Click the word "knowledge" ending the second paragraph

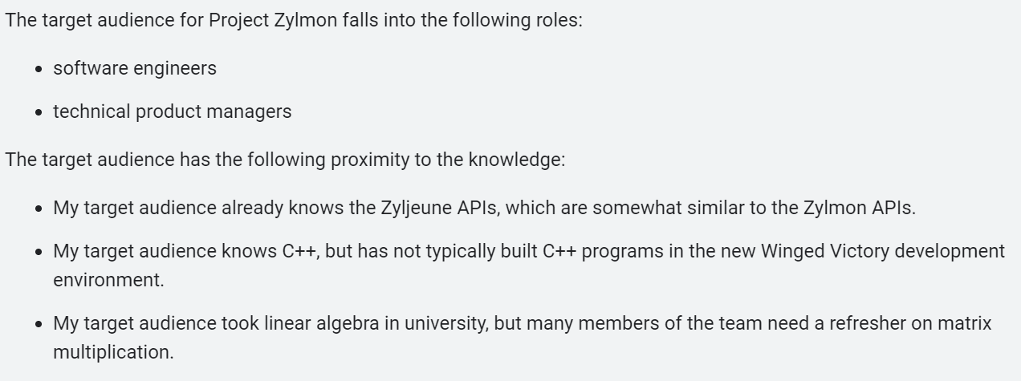point(523,160)
